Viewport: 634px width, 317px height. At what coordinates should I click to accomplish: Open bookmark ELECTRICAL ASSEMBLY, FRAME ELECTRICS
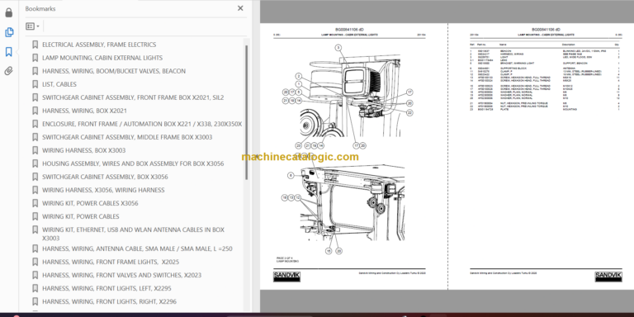coord(99,45)
